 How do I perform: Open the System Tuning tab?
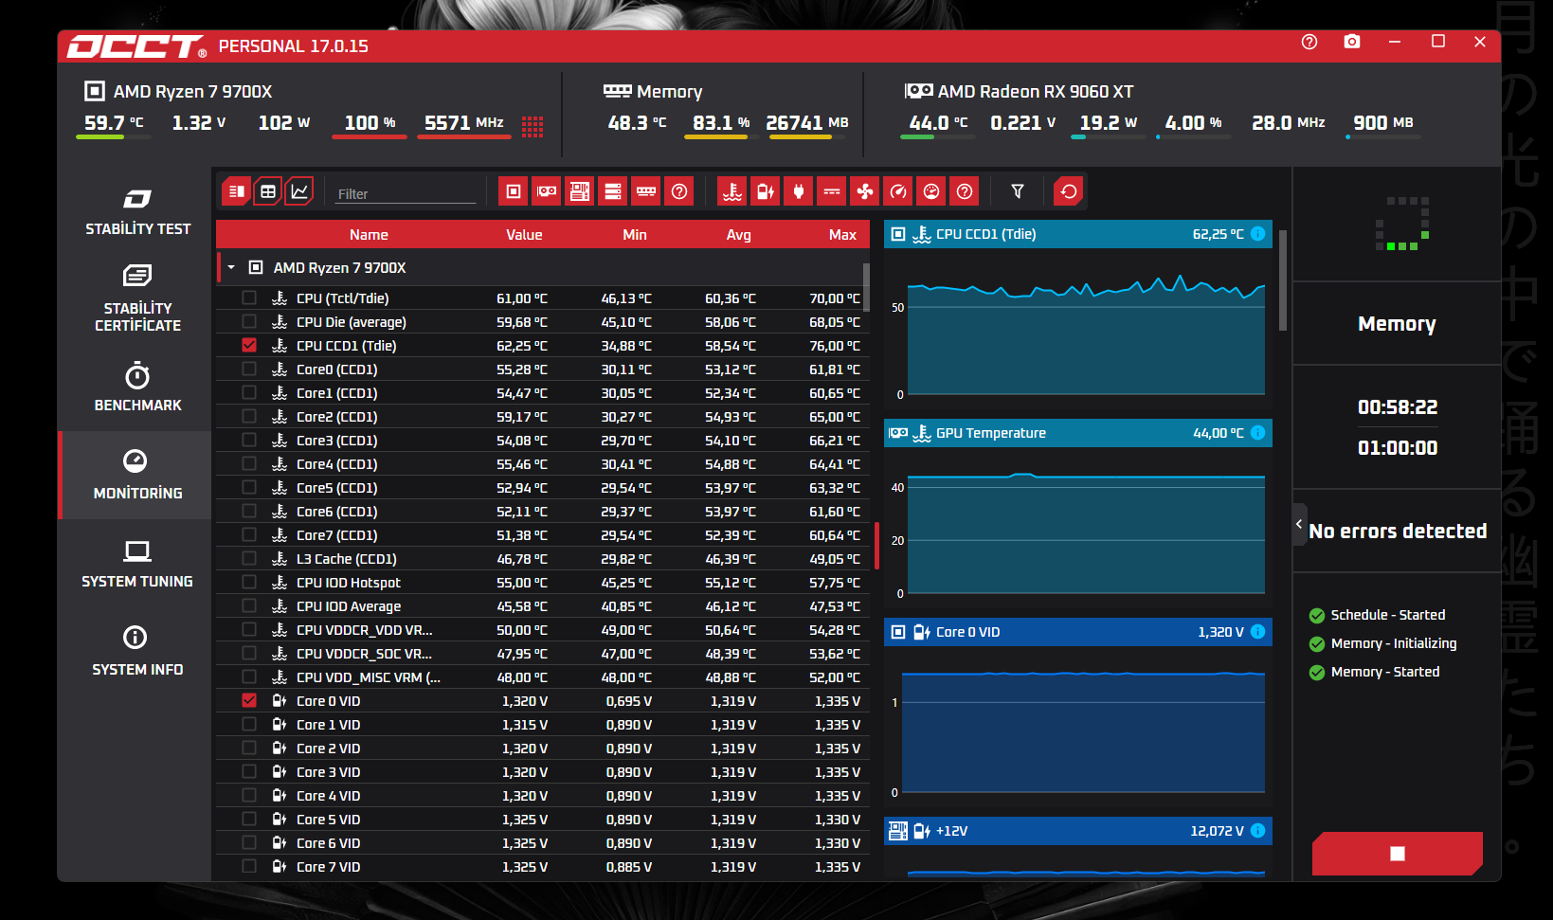[x=137, y=564]
